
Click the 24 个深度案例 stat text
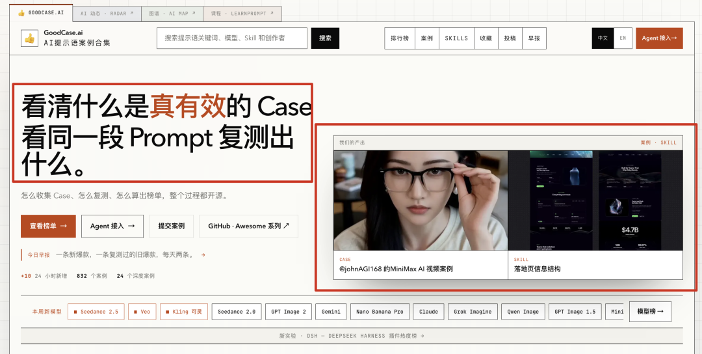click(x=135, y=276)
